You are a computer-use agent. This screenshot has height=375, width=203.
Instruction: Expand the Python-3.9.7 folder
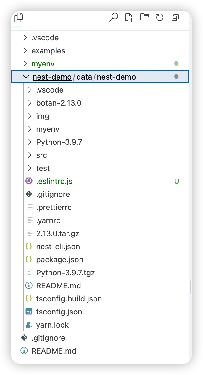click(30, 142)
